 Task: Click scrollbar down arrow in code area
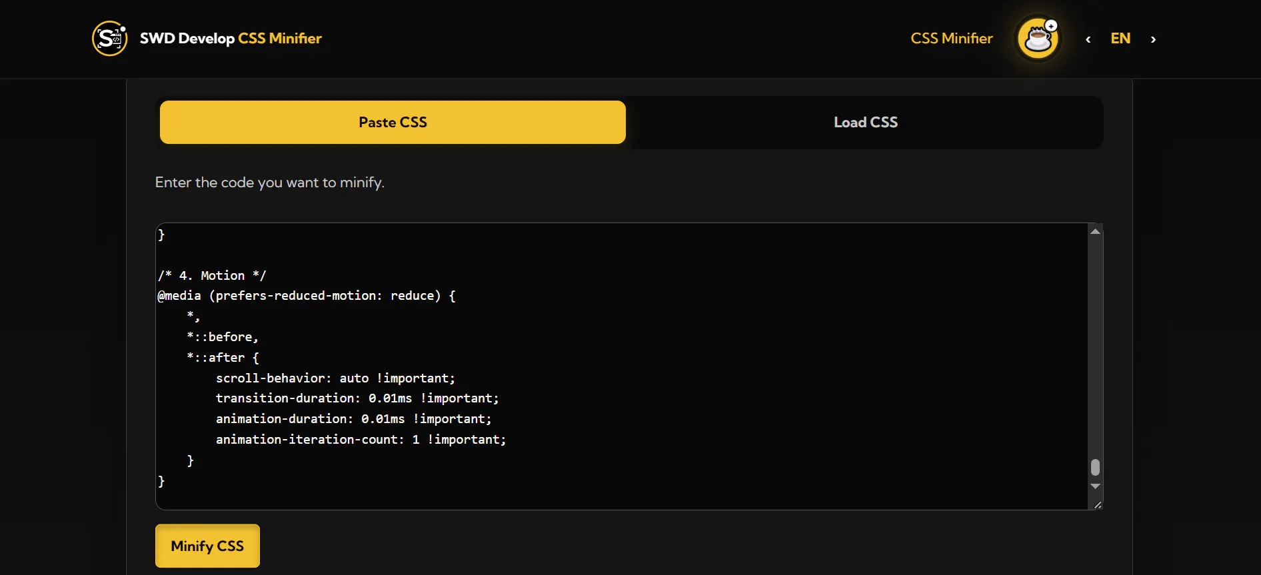coord(1095,486)
